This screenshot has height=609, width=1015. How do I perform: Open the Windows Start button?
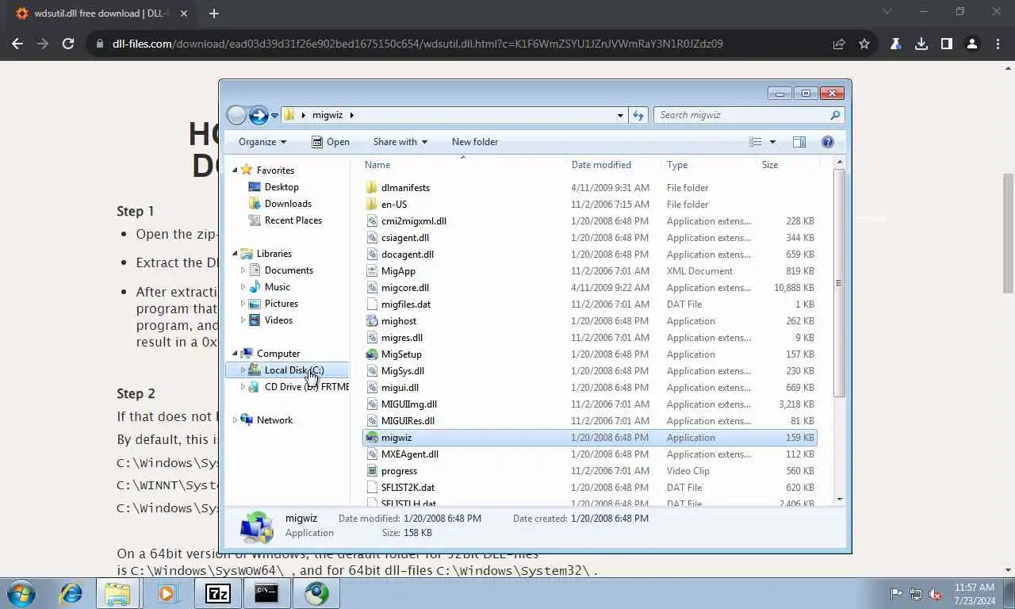pos(21,593)
